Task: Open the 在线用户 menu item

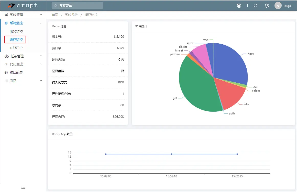Action: coord(16,48)
